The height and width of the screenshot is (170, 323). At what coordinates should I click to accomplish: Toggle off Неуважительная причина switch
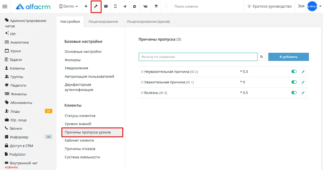tap(294, 71)
